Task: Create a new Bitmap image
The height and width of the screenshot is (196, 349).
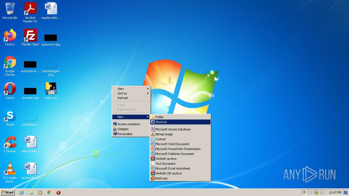Action: click(180, 134)
